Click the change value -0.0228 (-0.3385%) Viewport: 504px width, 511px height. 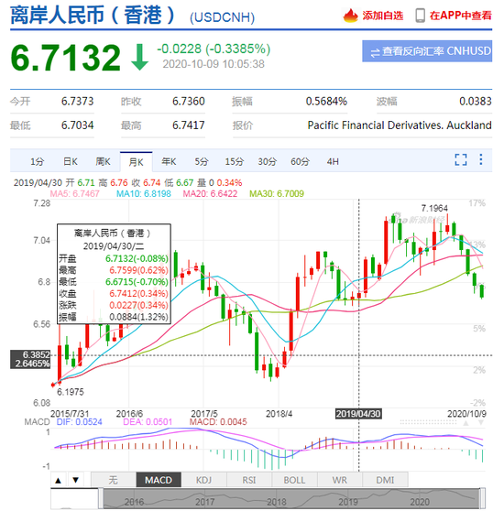point(214,49)
